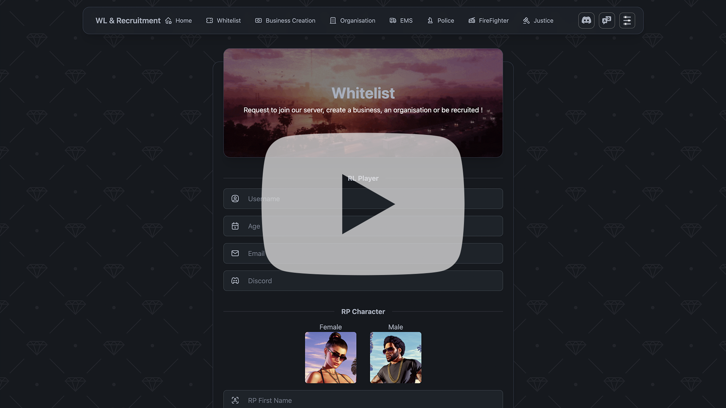Open the Business Creation page

tap(285, 20)
